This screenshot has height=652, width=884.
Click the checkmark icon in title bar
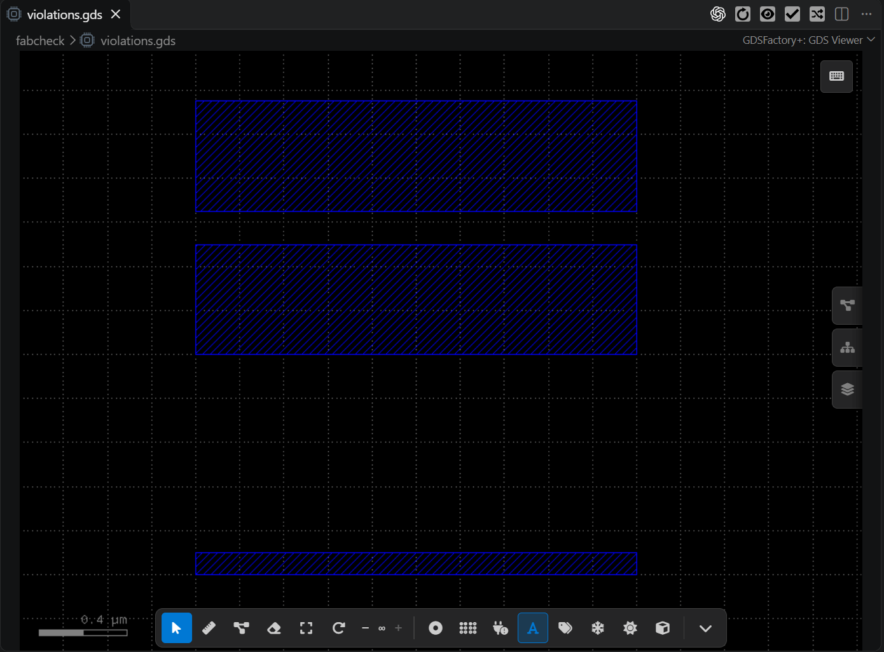tap(792, 14)
